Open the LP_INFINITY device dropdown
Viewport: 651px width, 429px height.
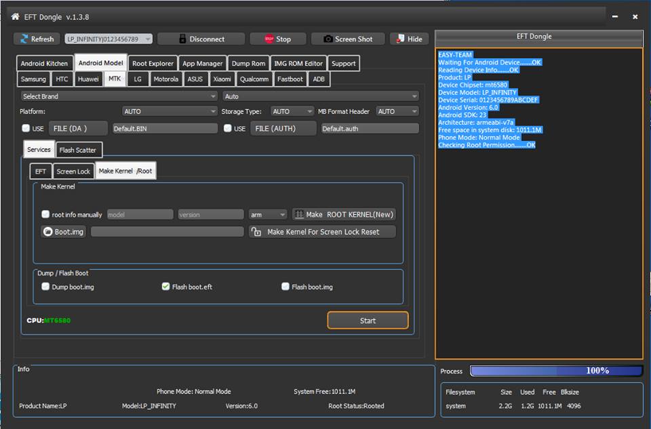(x=108, y=39)
